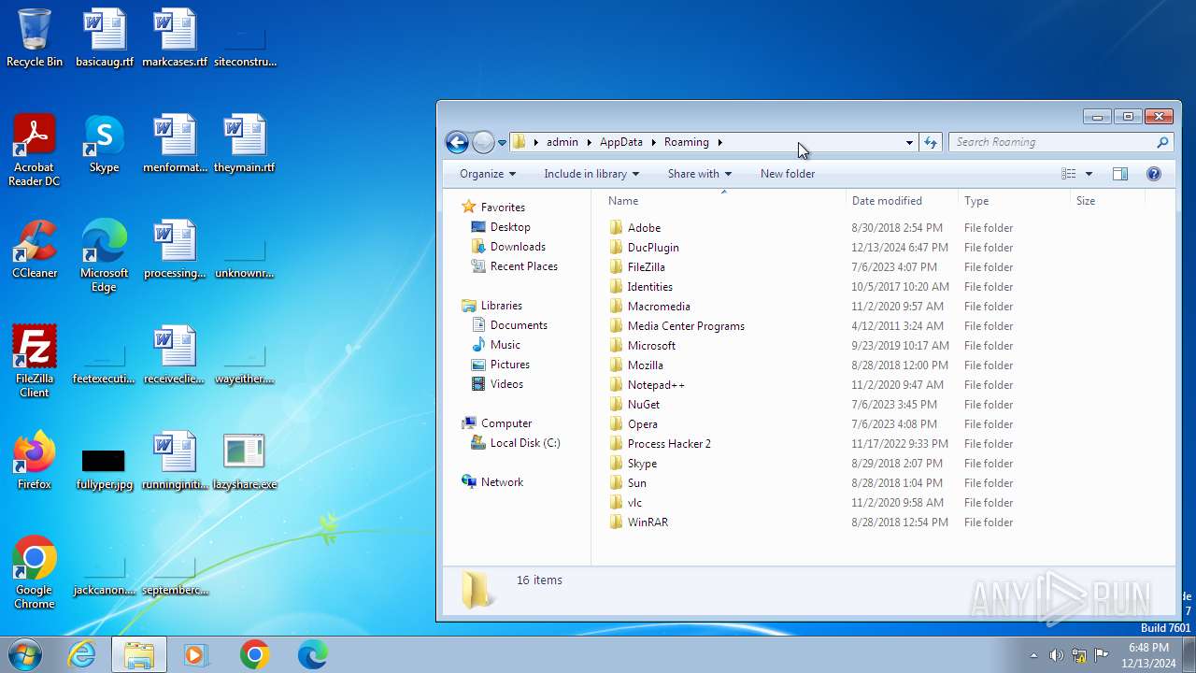Viewport: 1196px width, 673px height.
Task: Open the recent pages dropdown arrow
Action: [502, 143]
